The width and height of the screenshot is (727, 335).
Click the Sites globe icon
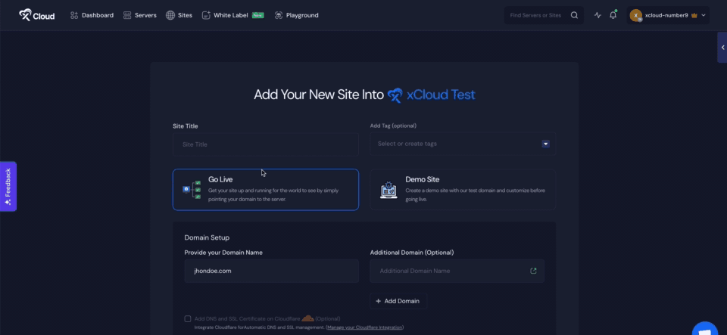(170, 15)
